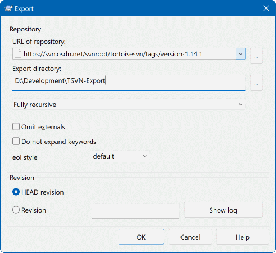Click the document icon in URL field
Screen dimensions: 276x253
18,54
